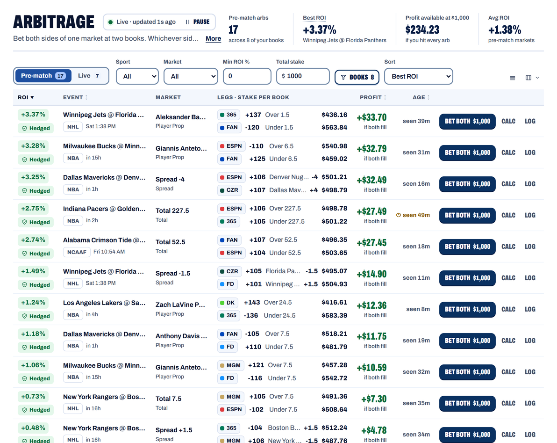Image resolution: width=557 pixels, height=443 pixels.
Task: Open CALC for the Anthony Davis row
Action: tap(508, 341)
